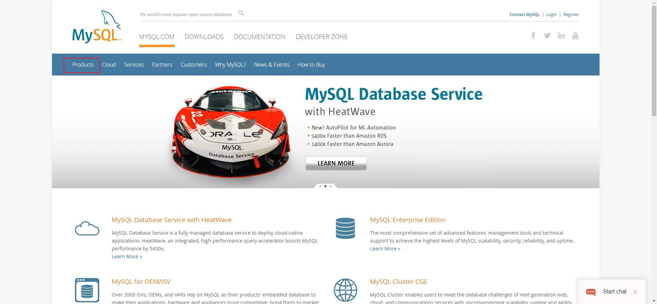Click the cloud icon for Database Service
The width and height of the screenshot is (657, 304).
(87, 229)
